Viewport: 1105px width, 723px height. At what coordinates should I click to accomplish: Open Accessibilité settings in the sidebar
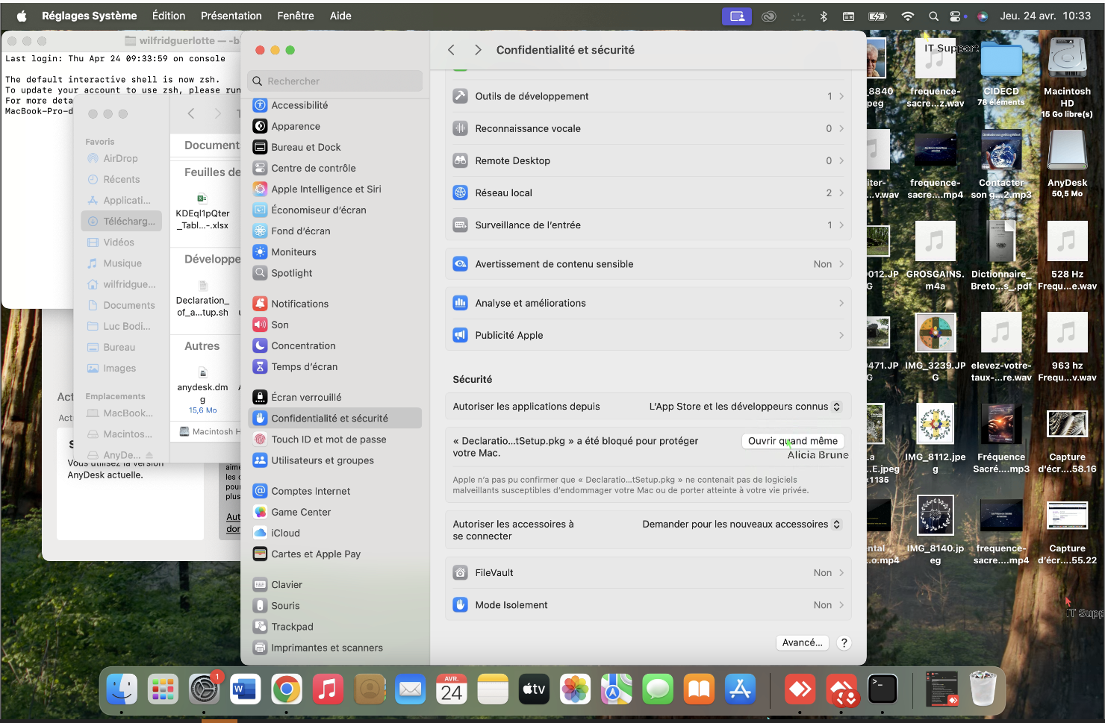[299, 105]
